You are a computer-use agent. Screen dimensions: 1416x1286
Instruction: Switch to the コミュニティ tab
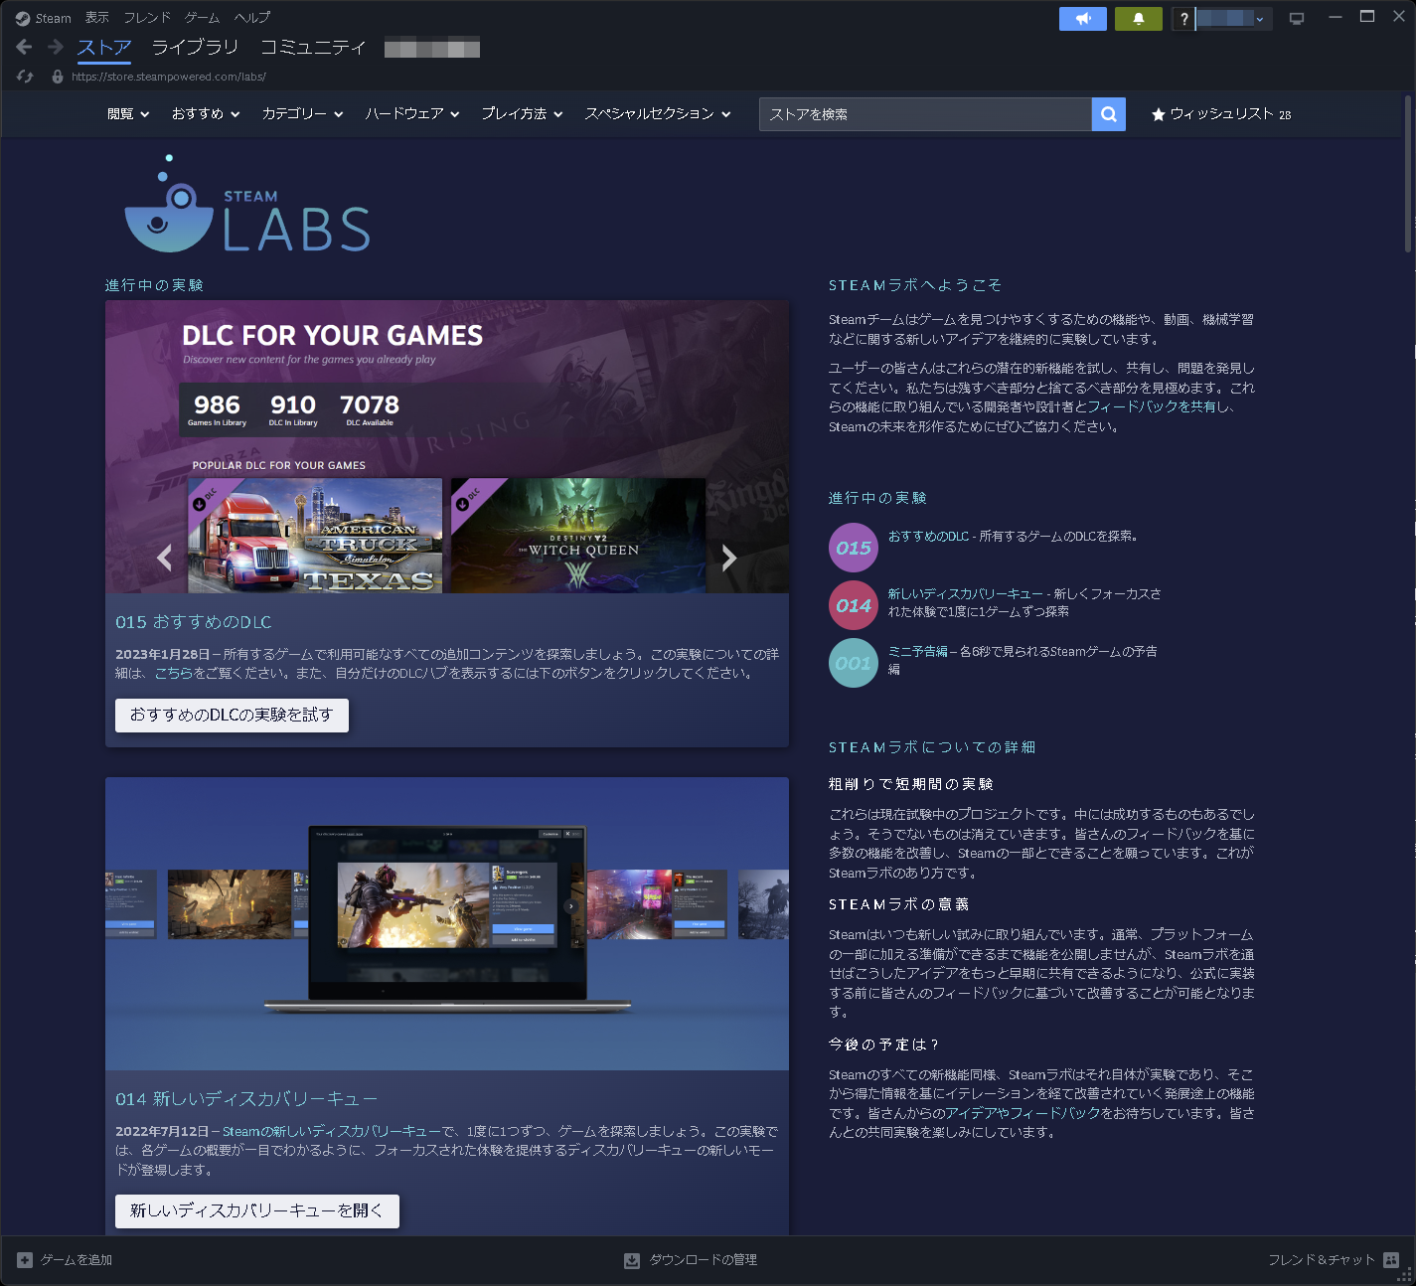coord(313,47)
